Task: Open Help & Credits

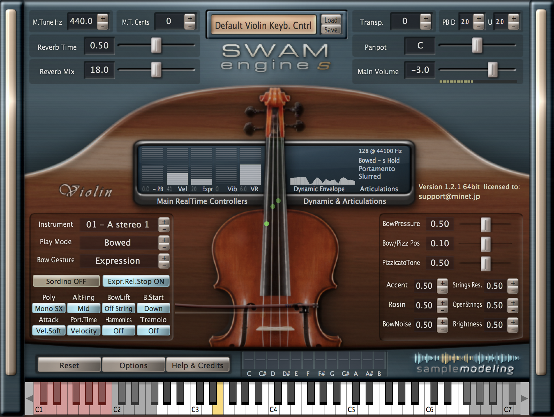Action: coord(197,365)
